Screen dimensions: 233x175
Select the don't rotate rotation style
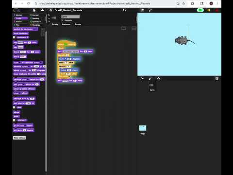tap(49, 21)
